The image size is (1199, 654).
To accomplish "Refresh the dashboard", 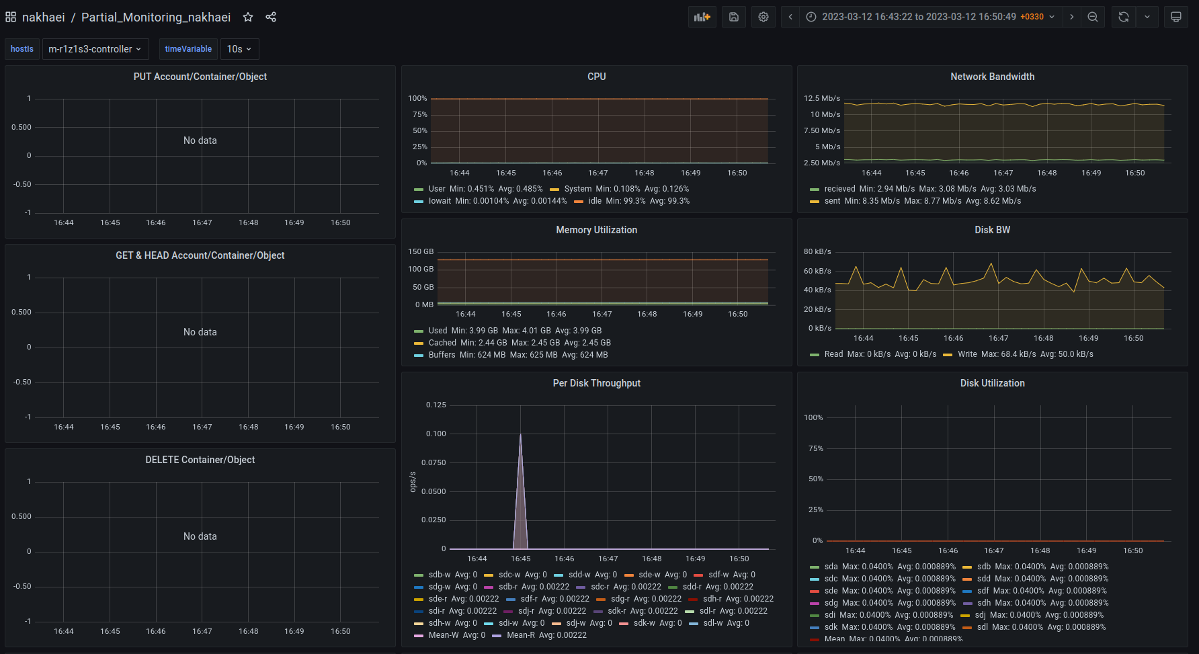I will 1124,17.
